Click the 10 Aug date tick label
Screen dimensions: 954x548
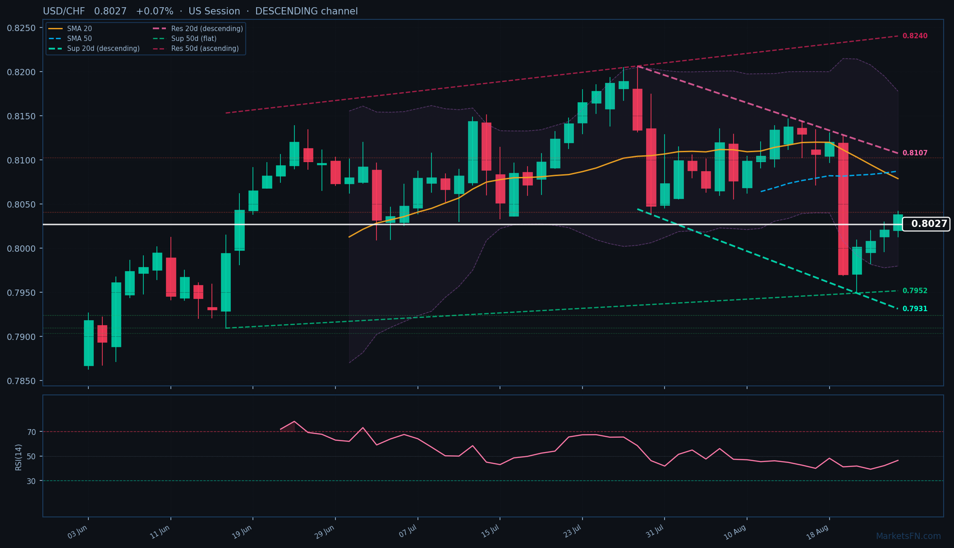tap(735, 533)
